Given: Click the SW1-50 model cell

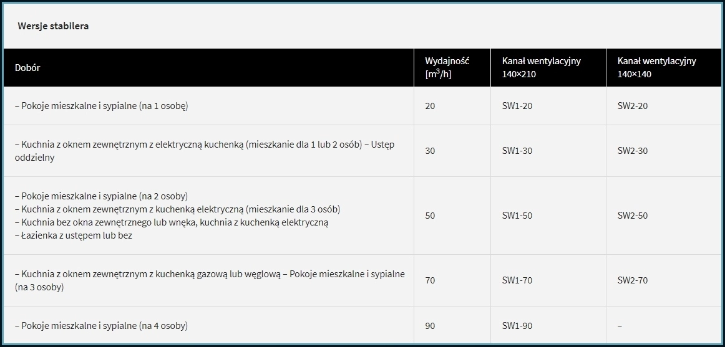Looking at the screenshot, I should [517, 216].
